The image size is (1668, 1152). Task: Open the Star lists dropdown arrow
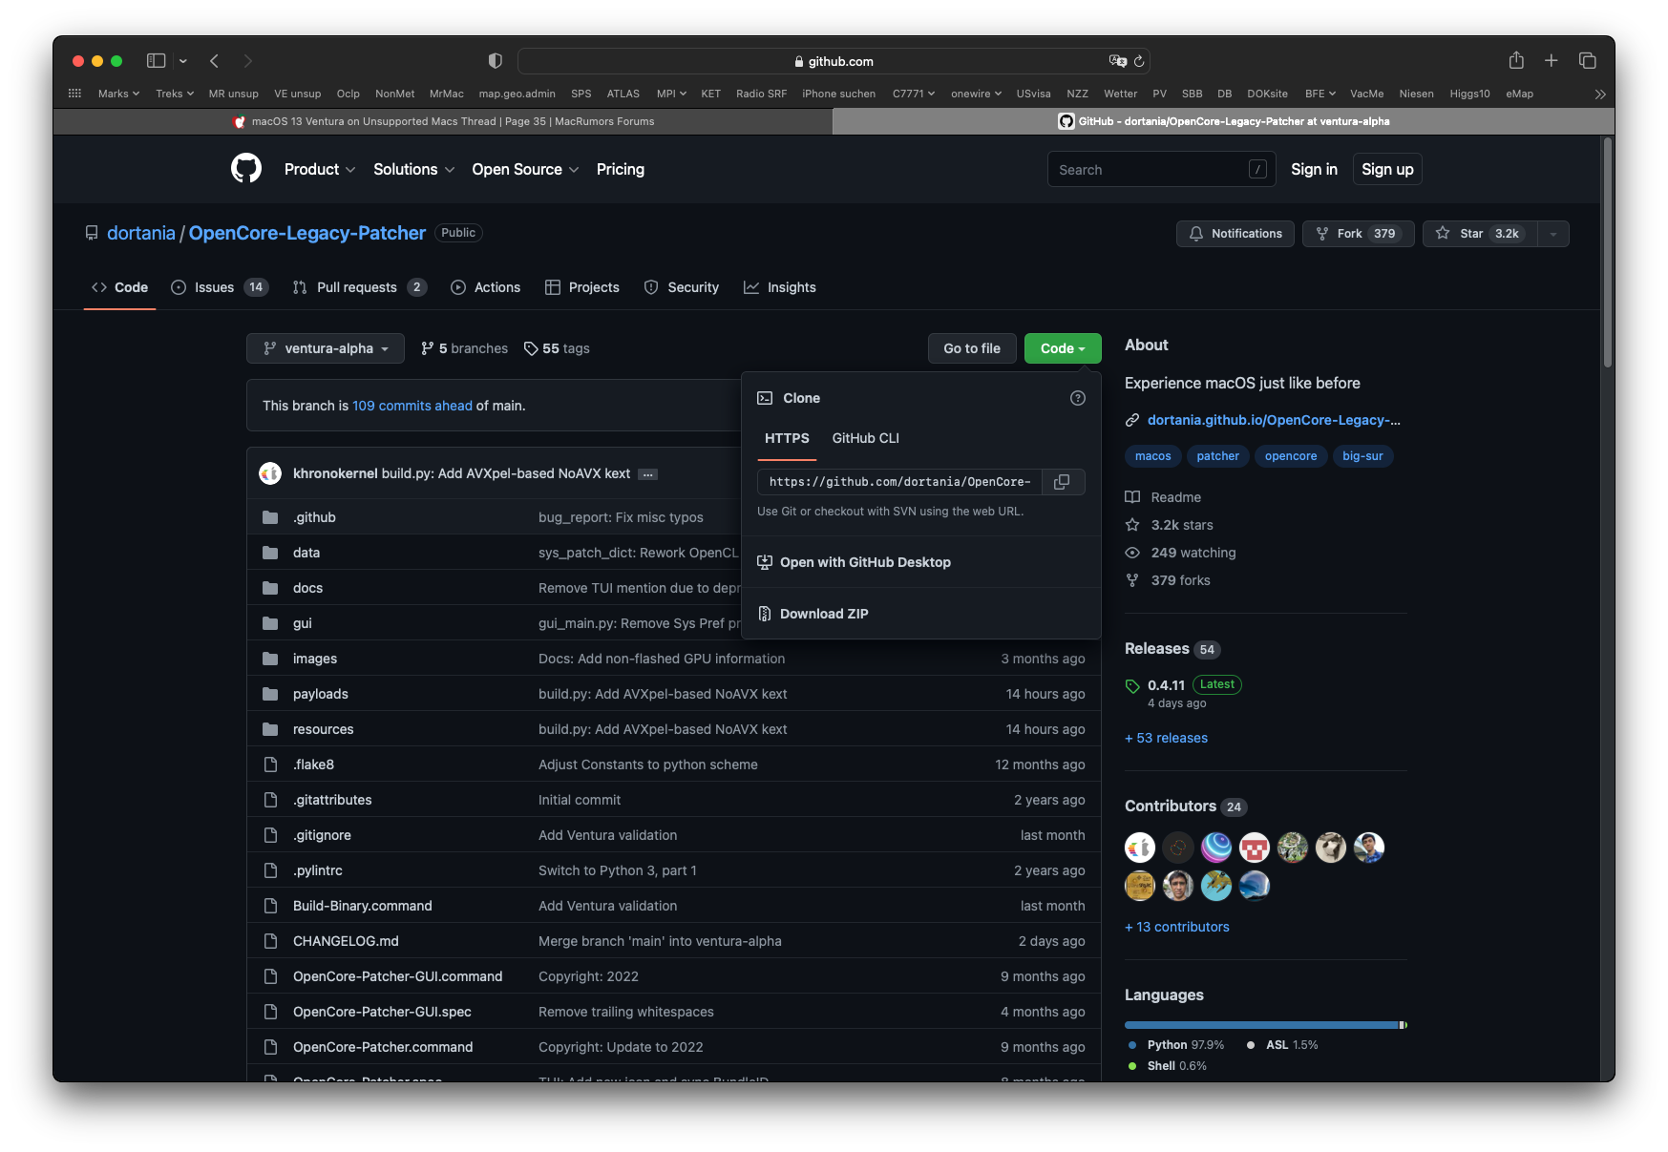[x=1553, y=234]
